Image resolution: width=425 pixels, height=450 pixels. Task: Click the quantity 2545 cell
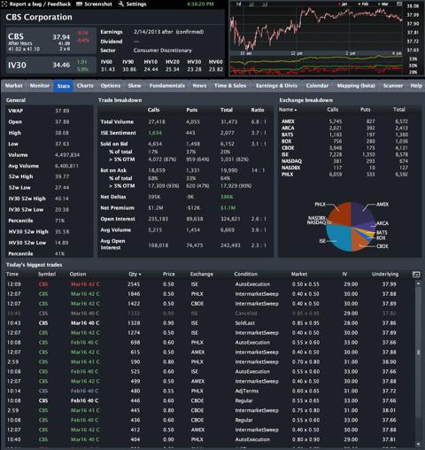(x=134, y=284)
